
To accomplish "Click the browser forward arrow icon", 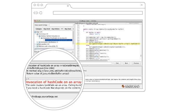I will click(x=37, y=13).
